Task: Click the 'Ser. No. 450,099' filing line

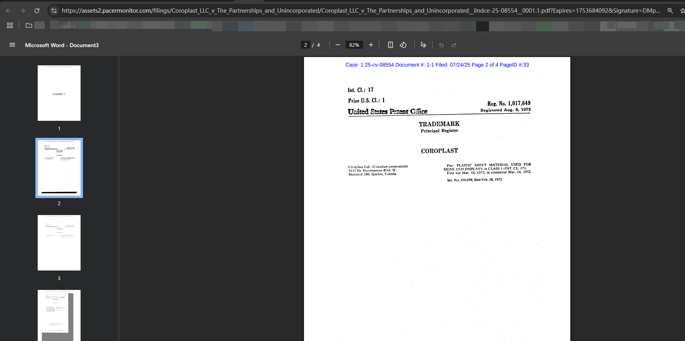Action: pyautogui.click(x=475, y=180)
